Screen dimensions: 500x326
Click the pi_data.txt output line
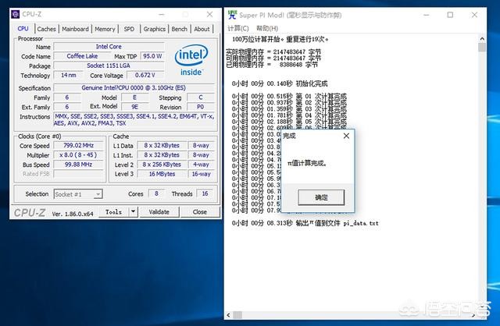(305, 223)
